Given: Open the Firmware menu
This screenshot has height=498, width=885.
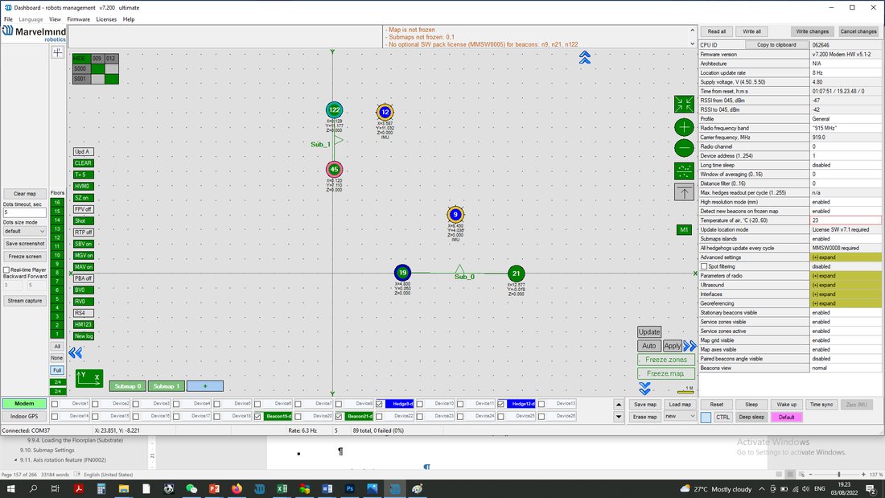Looking at the screenshot, I should [x=79, y=19].
